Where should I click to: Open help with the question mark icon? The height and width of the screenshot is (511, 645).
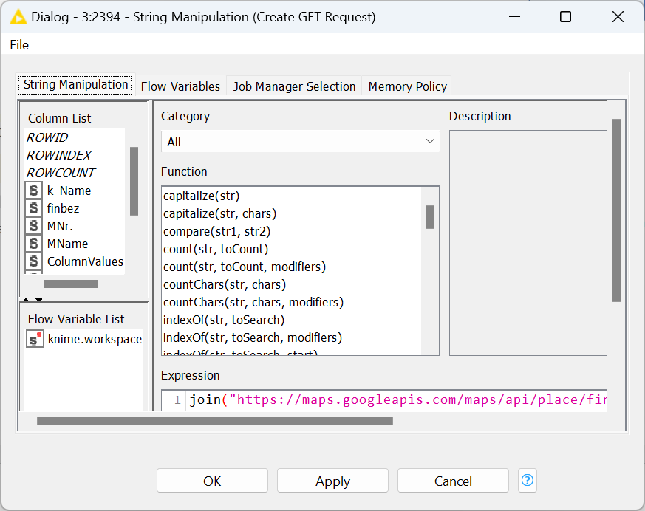click(x=528, y=480)
